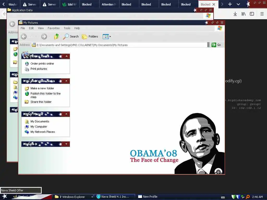Go to My Computer in Other Places
The image size is (267, 200).
point(39,127)
